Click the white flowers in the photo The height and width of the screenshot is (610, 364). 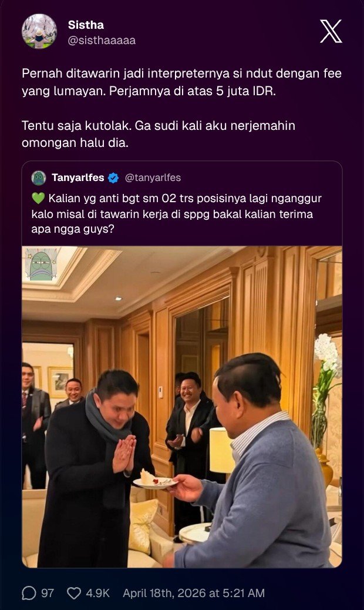tap(328, 353)
